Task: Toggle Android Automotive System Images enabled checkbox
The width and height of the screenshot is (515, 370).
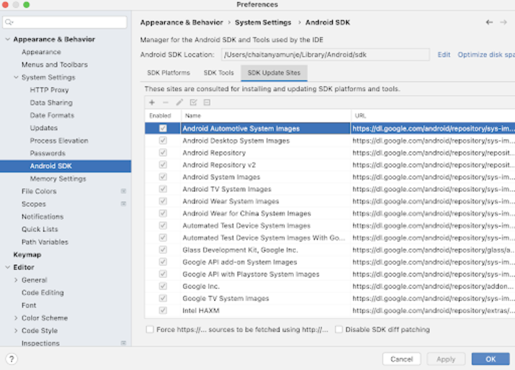Action: 163,129
